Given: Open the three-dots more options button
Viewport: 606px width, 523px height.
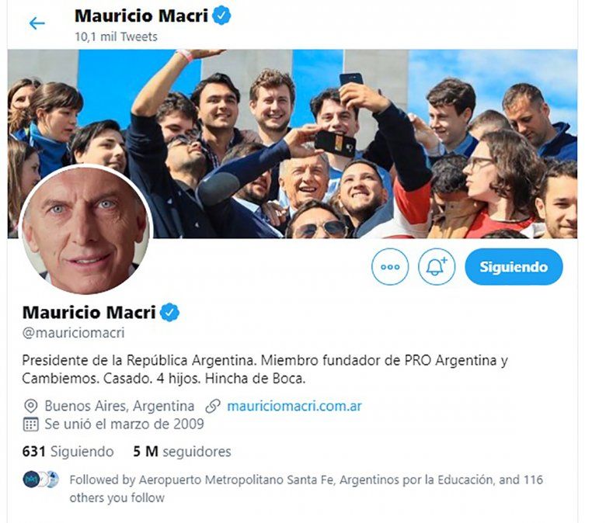Looking at the screenshot, I should (390, 267).
